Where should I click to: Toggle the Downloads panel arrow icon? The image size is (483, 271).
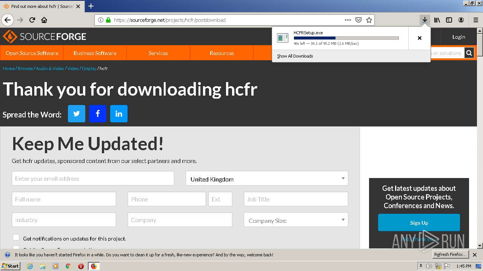(x=425, y=20)
